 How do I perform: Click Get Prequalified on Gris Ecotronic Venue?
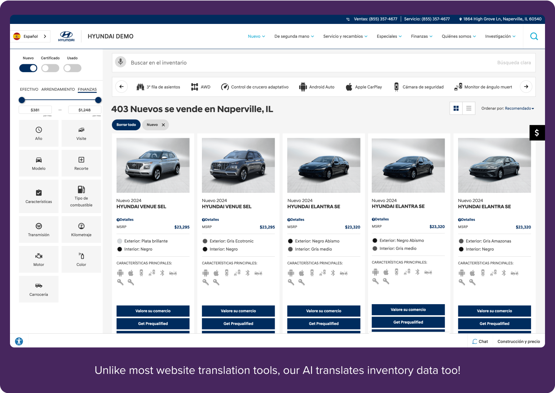click(238, 324)
